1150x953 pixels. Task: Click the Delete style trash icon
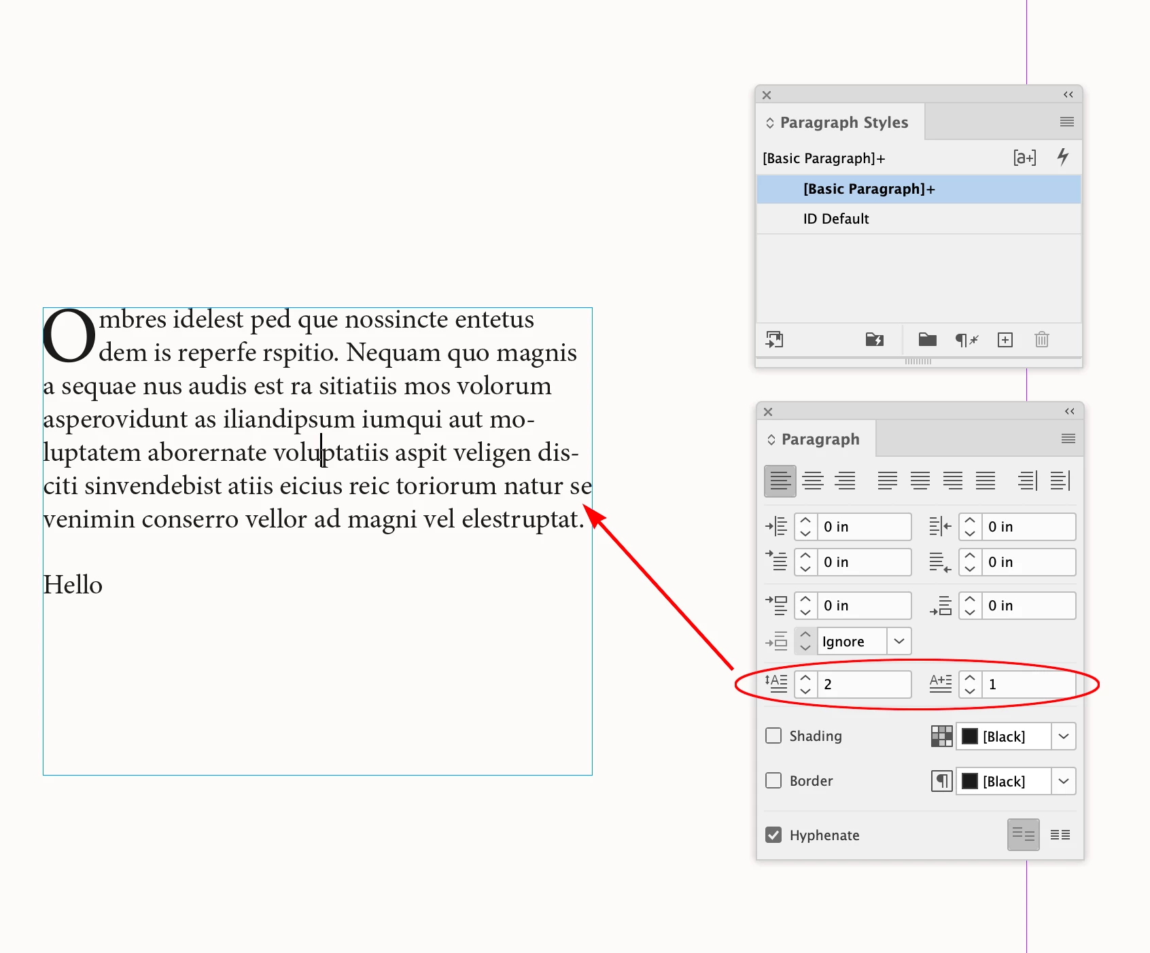[1042, 340]
